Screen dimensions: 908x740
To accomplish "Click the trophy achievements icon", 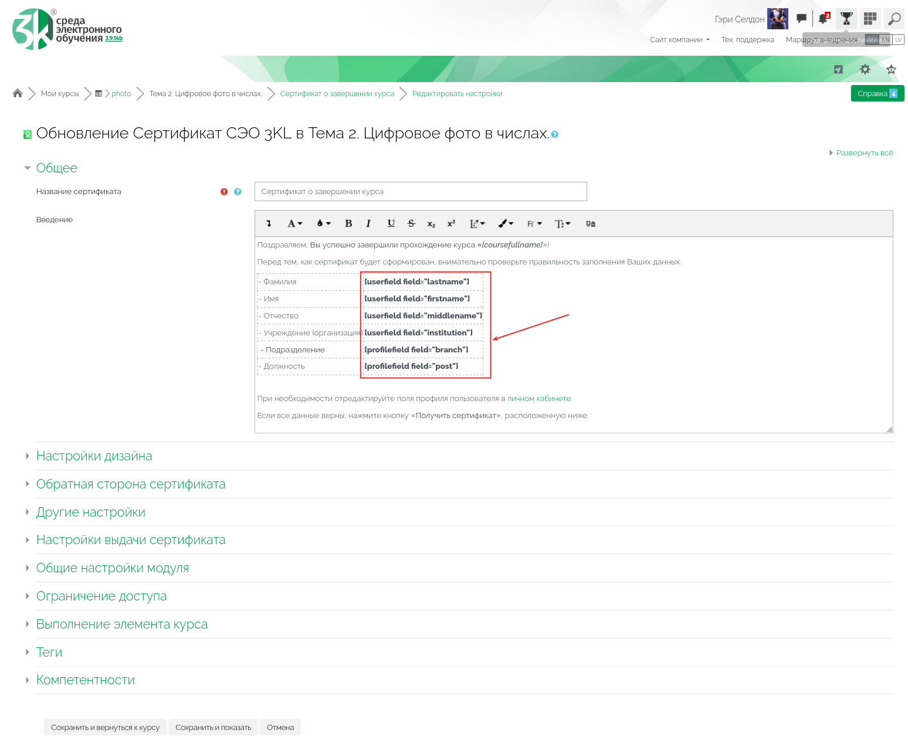I will pyautogui.click(x=846, y=19).
